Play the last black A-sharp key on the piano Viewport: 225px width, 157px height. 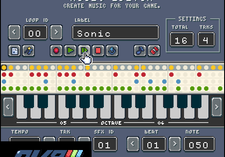[x=196, y=102]
